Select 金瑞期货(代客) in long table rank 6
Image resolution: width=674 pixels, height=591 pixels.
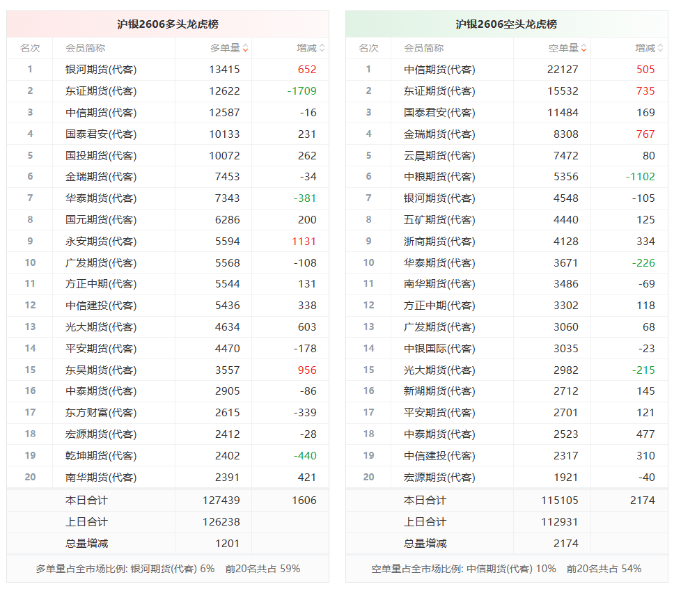tap(101, 177)
